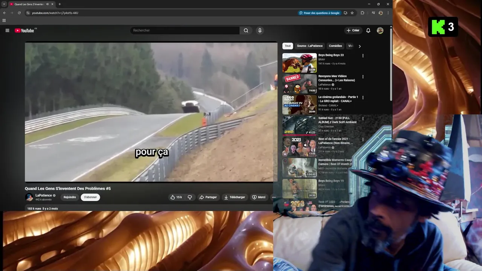Viewport: 482px width, 271px height.
Task: Click the Rejoindre button
Action: click(x=70, y=197)
